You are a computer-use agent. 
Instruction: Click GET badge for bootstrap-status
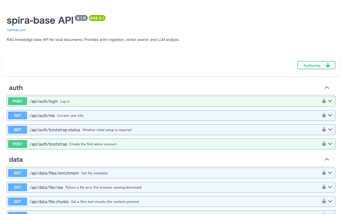17,130
